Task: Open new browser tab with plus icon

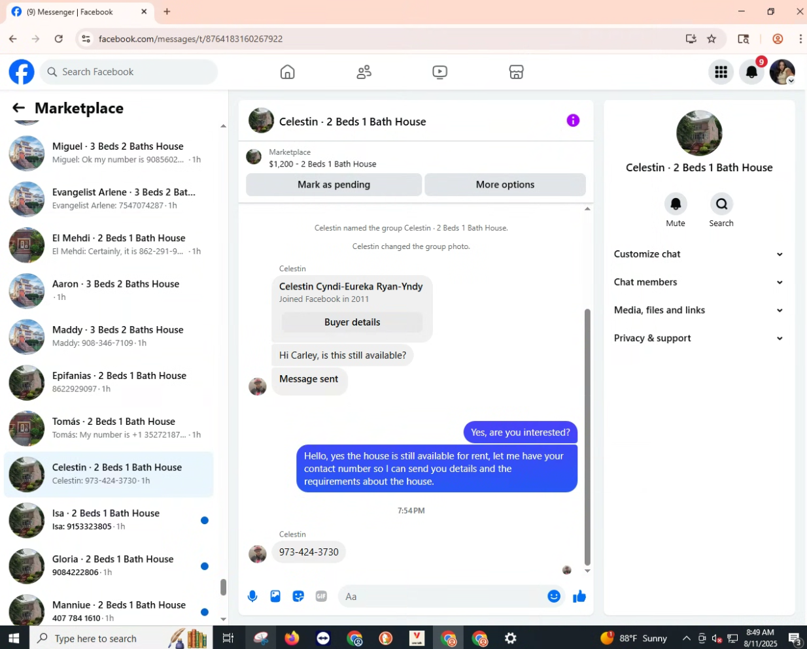Action: (167, 12)
